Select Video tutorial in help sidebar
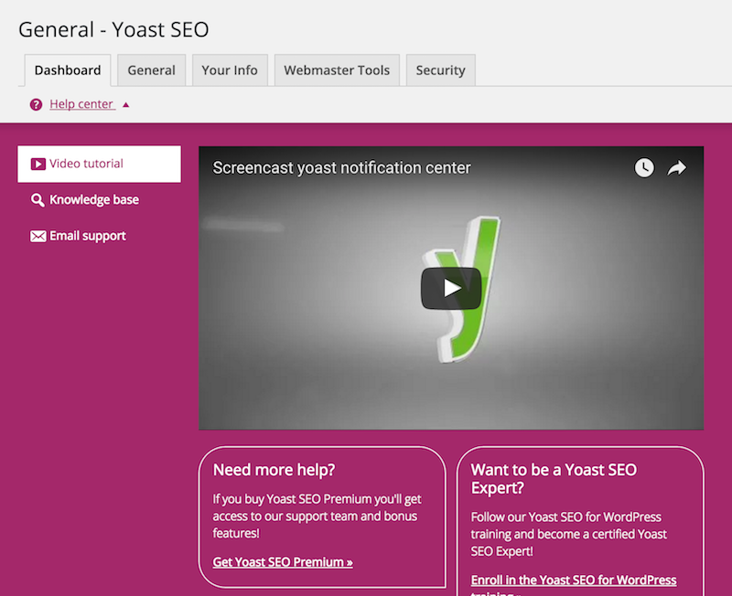 [x=100, y=164]
